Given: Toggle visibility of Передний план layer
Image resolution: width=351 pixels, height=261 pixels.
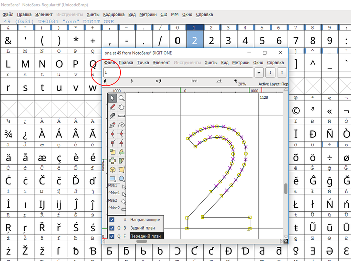Looking at the screenshot, I should (x=112, y=236).
